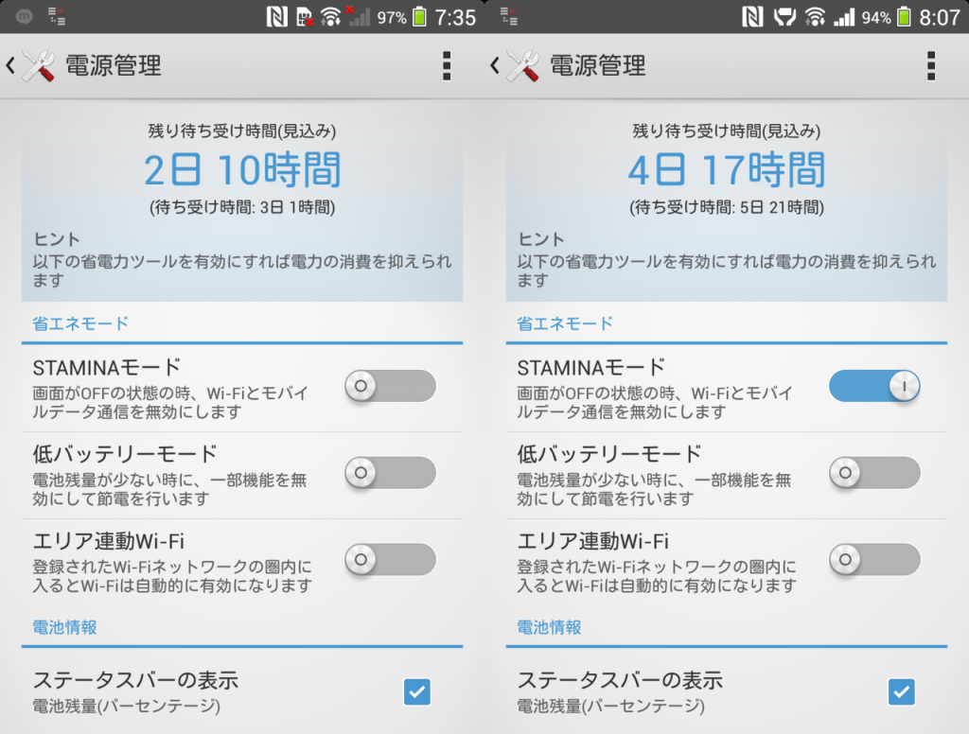Tap the Wi-Fi status icon, left screen
969x734 pixels.
click(330, 17)
